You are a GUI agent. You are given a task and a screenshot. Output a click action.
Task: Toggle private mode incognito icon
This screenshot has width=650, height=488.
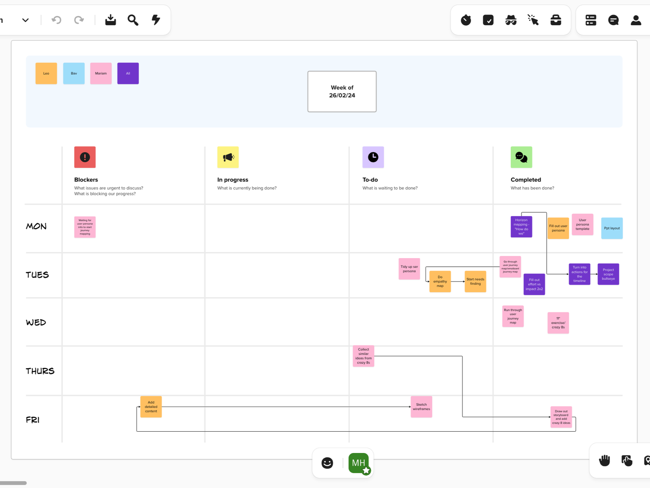coord(511,20)
